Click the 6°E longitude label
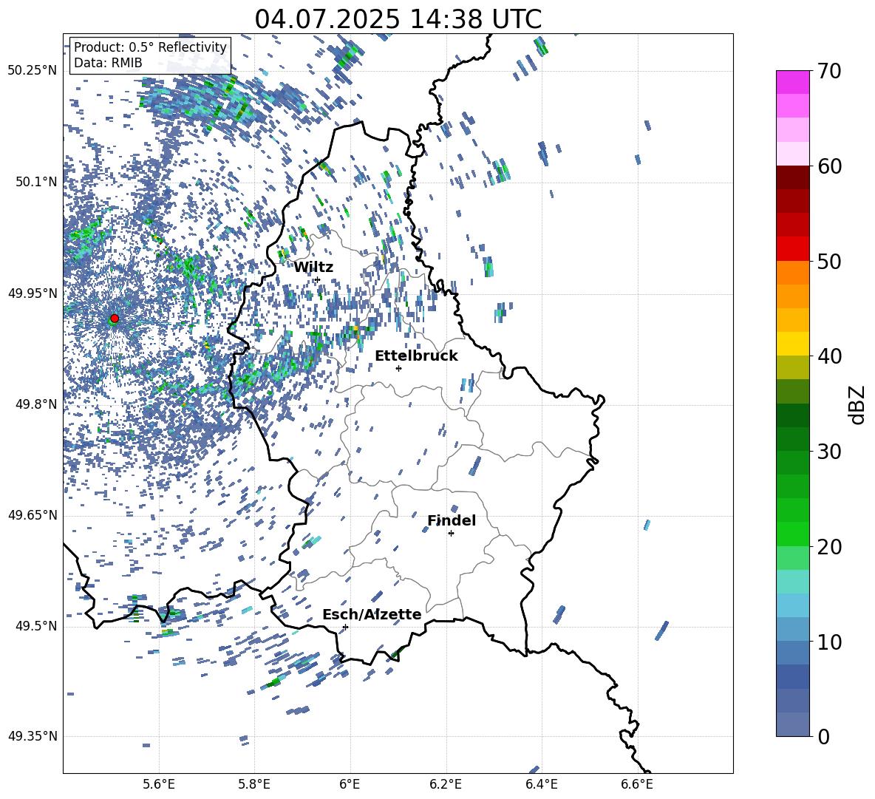Image resolution: width=875 pixels, height=799 pixels. (350, 784)
